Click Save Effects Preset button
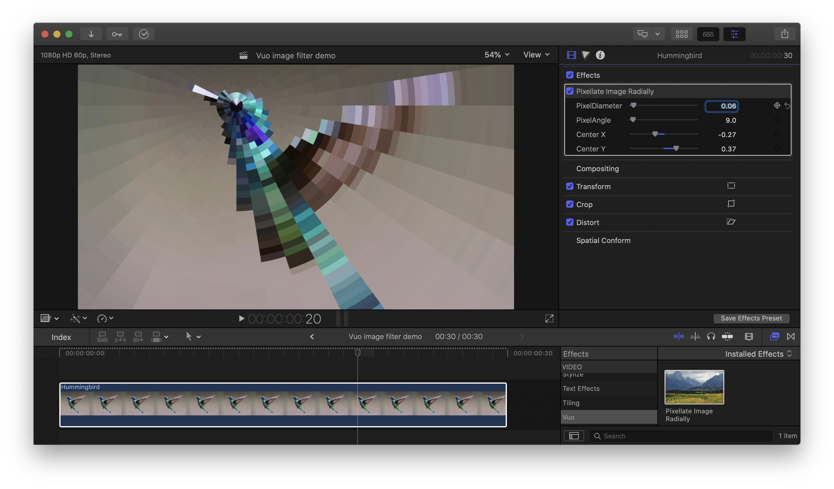This screenshot has height=489, width=834. click(751, 318)
